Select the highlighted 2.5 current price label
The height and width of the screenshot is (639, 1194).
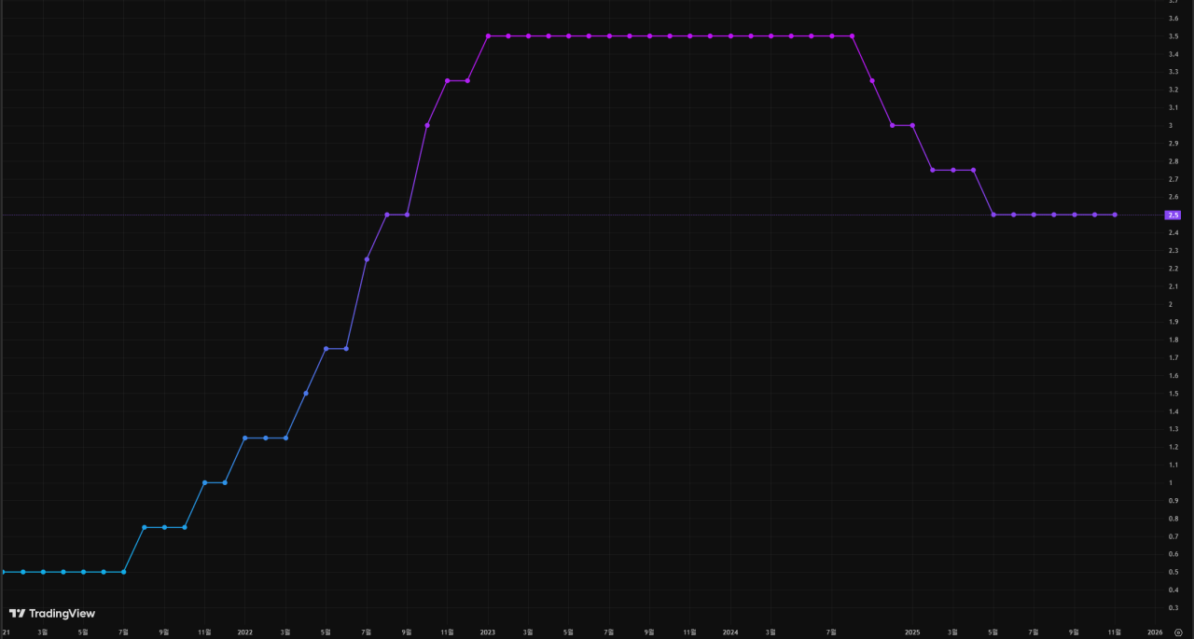point(1173,215)
